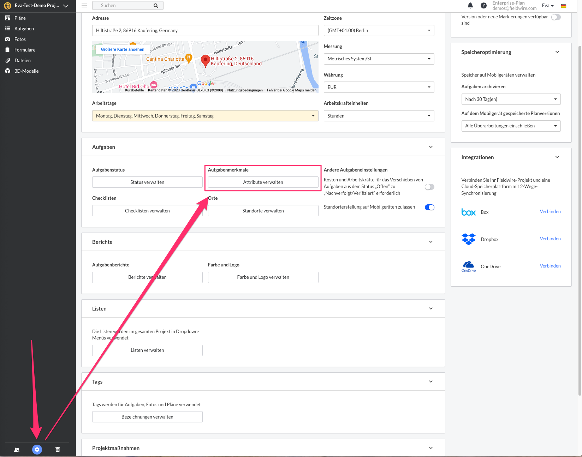The image size is (582, 457).
Task: Click Größere Karte ansehen on map
Action: click(x=123, y=49)
